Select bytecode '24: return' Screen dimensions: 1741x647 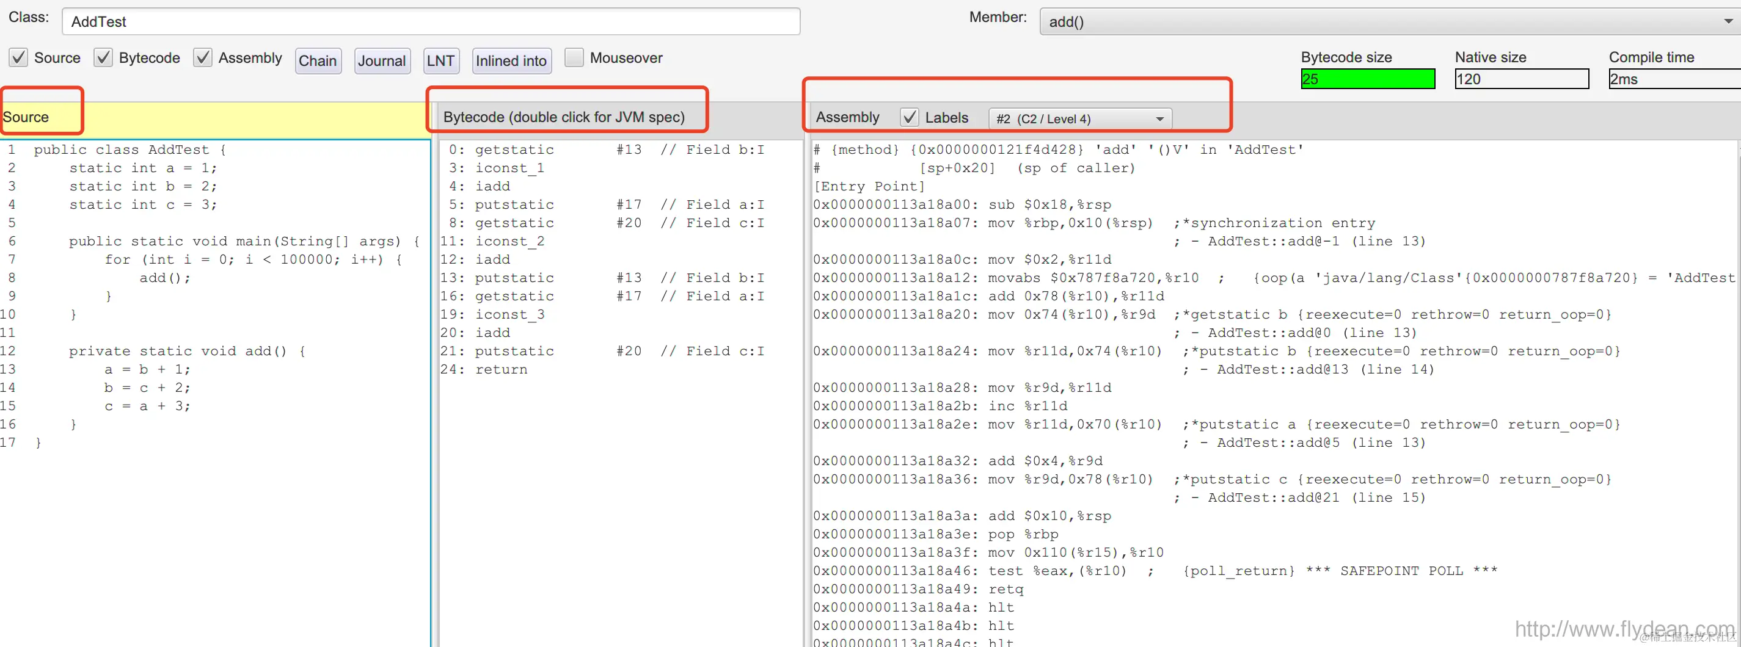point(484,369)
